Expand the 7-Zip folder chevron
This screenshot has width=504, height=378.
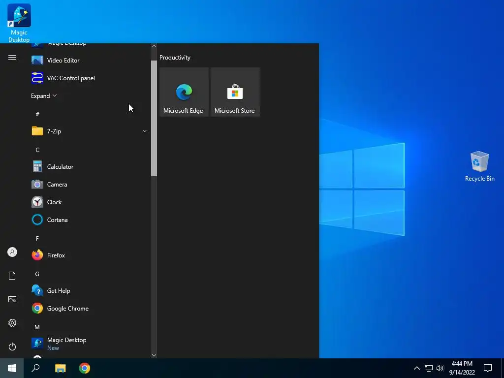(x=145, y=131)
